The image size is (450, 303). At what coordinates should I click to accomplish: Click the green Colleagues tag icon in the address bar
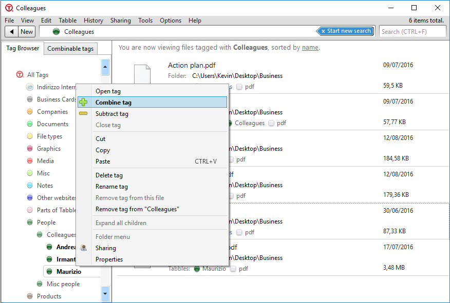tap(57, 31)
